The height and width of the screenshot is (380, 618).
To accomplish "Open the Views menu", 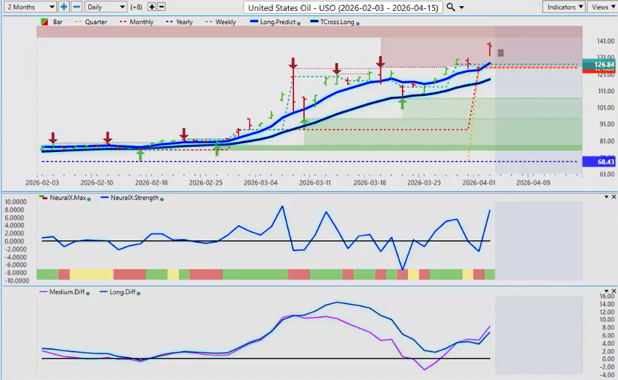I will click(602, 7).
